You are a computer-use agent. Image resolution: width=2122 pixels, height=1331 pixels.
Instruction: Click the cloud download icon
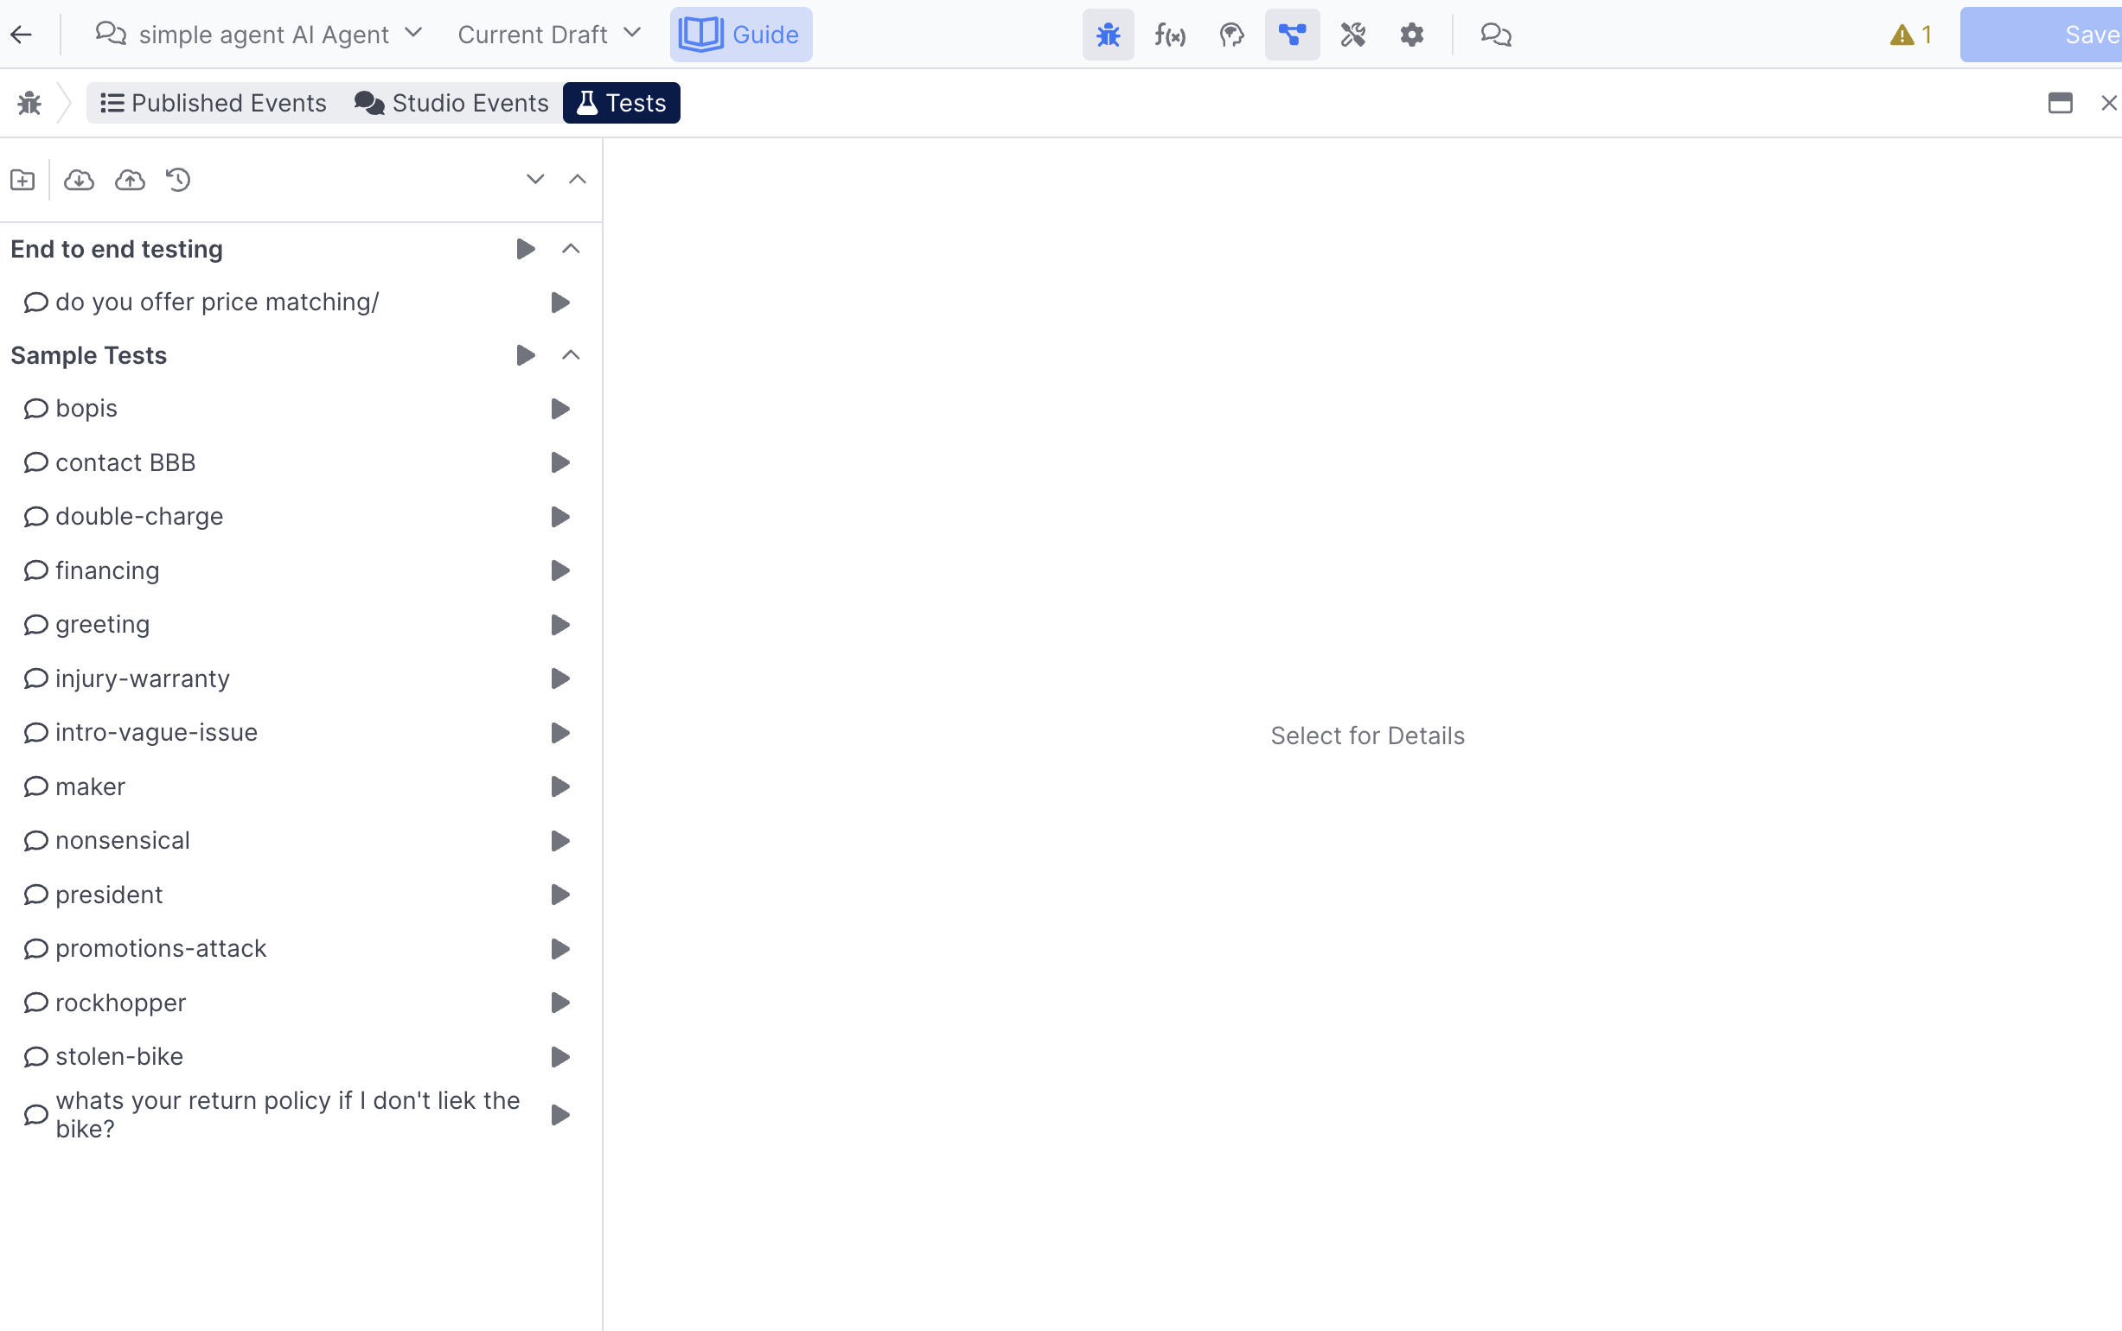(80, 181)
